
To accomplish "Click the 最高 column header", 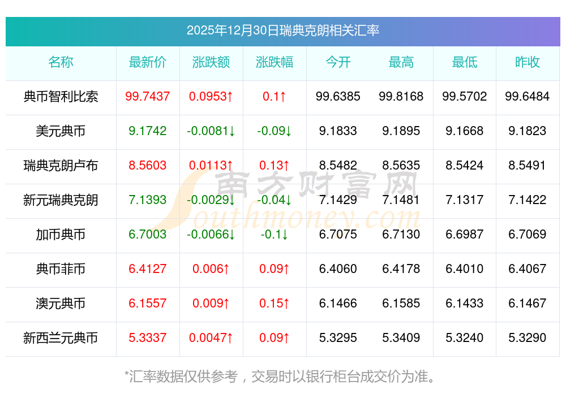I will pyautogui.click(x=401, y=62).
